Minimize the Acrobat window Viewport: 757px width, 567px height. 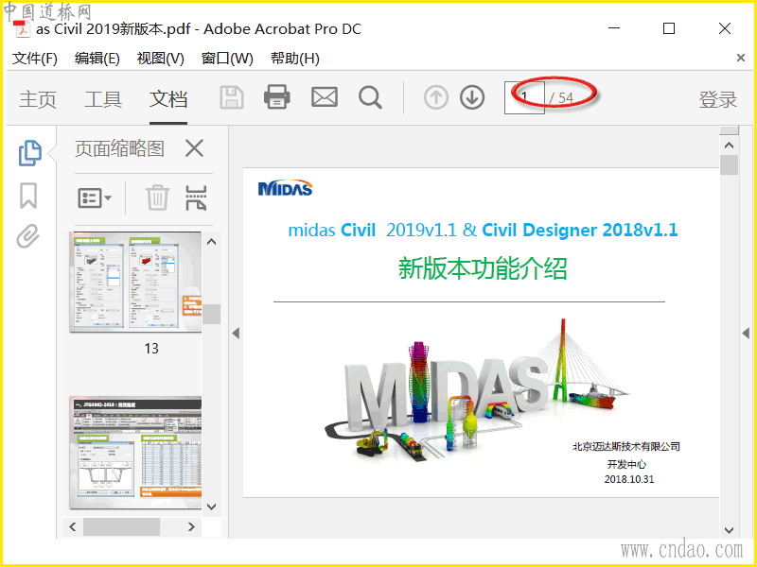click(x=614, y=28)
